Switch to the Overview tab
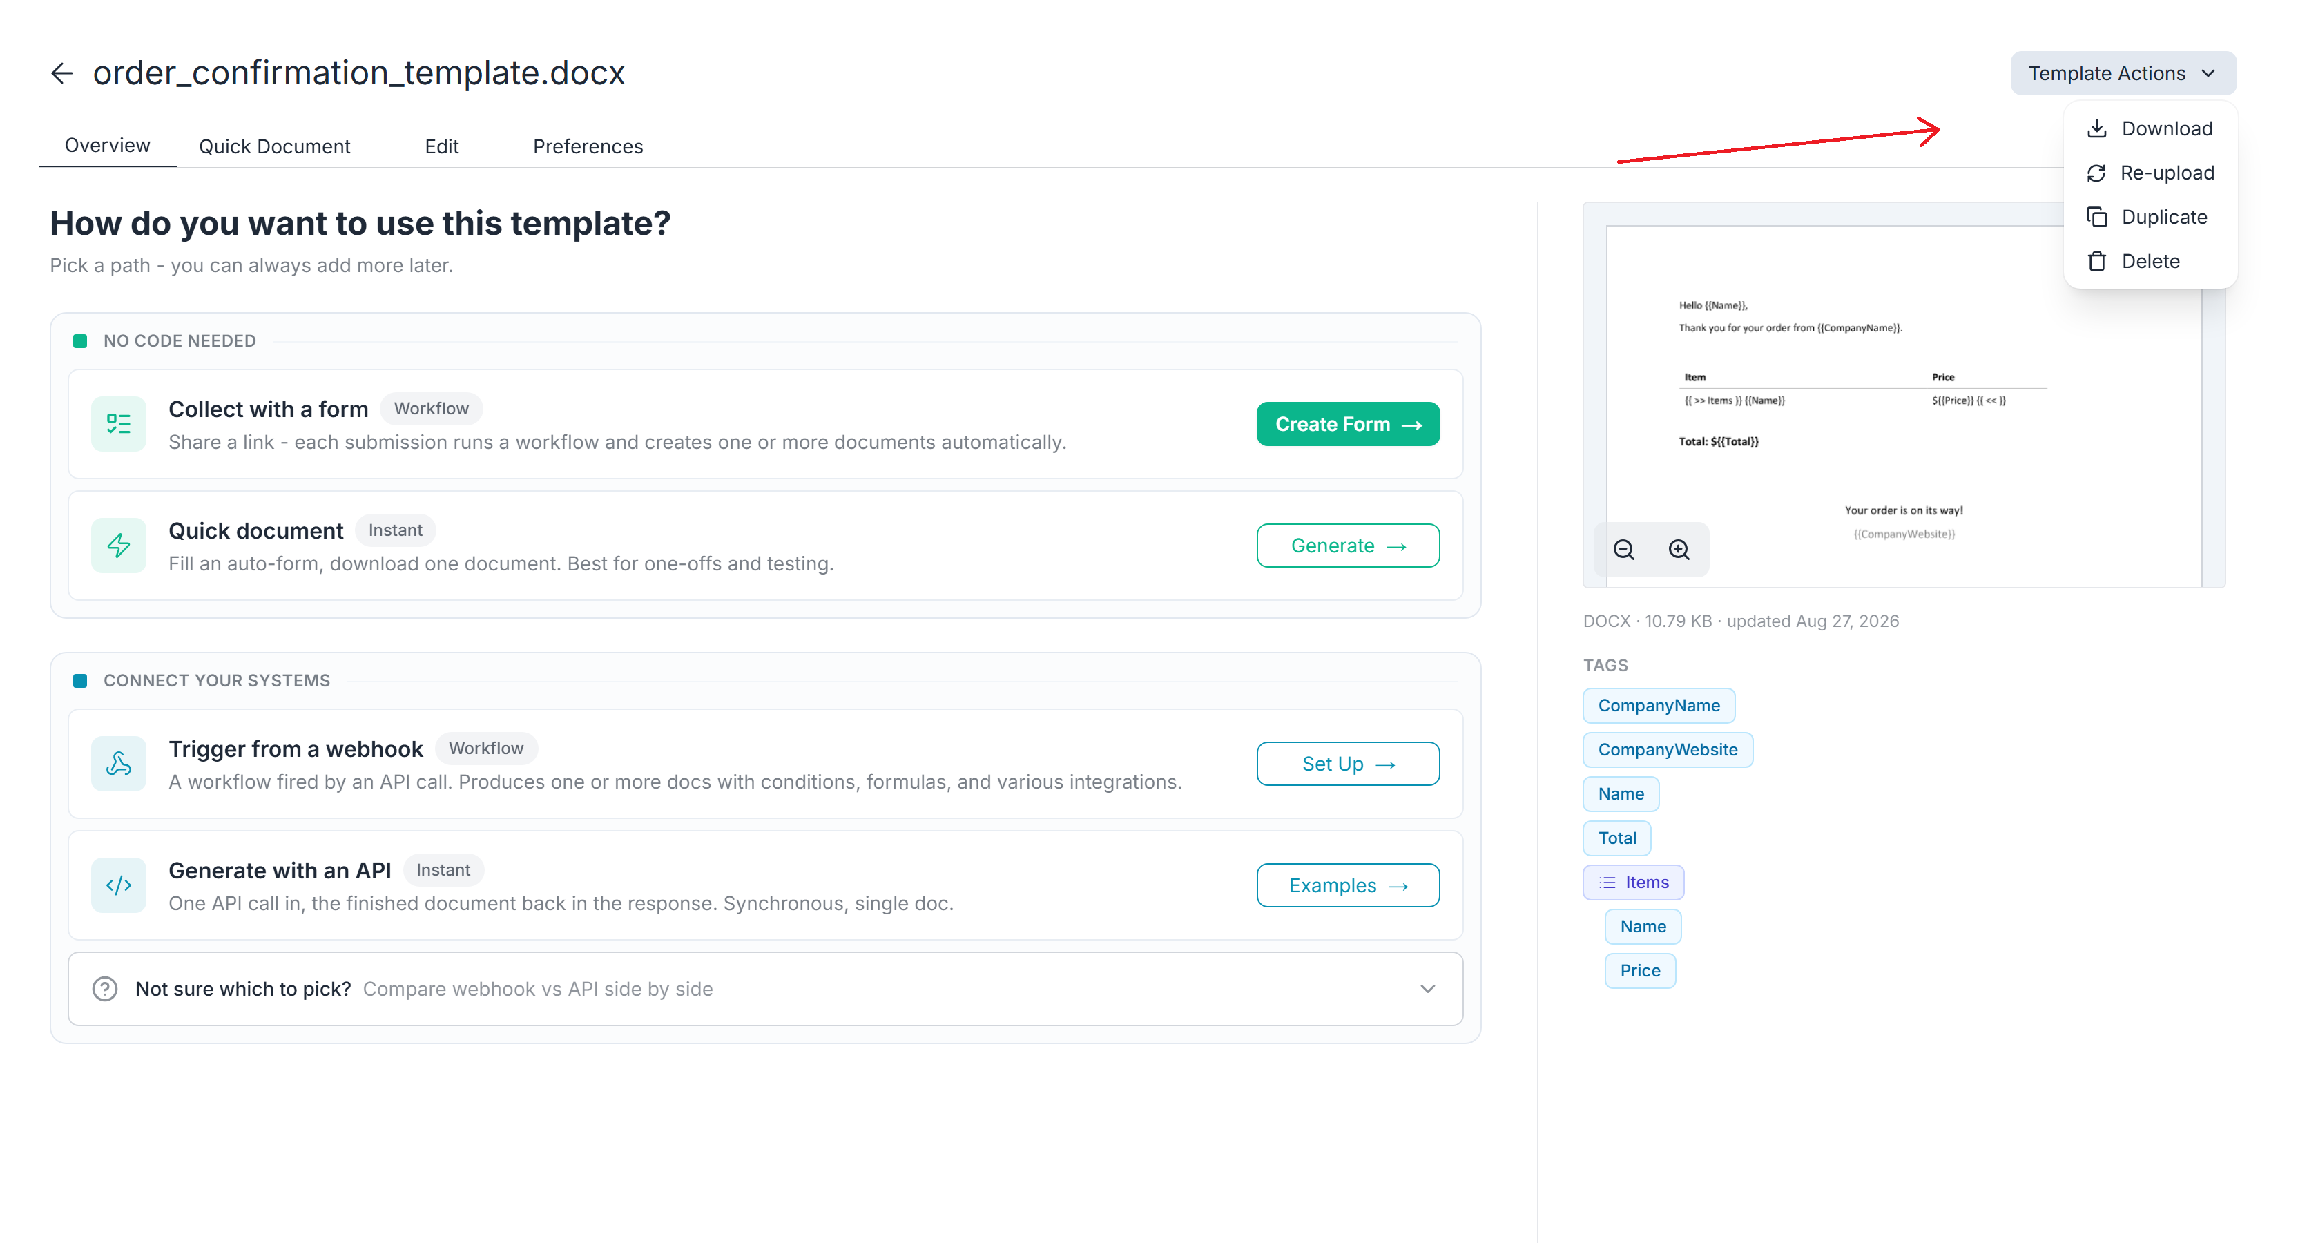 pos(107,146)
